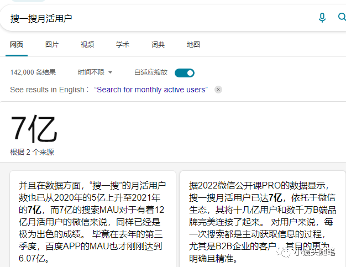The image size is (346, 267).
Task: Open the 视频 tab
Action: pyautogui.click(x=87, y=45)
